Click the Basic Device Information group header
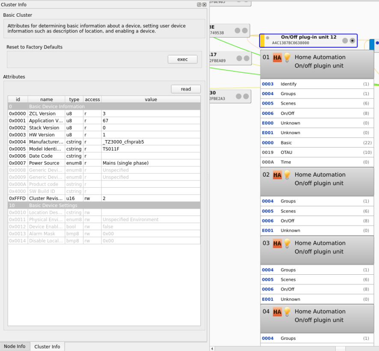 click(x=104, y=106)
